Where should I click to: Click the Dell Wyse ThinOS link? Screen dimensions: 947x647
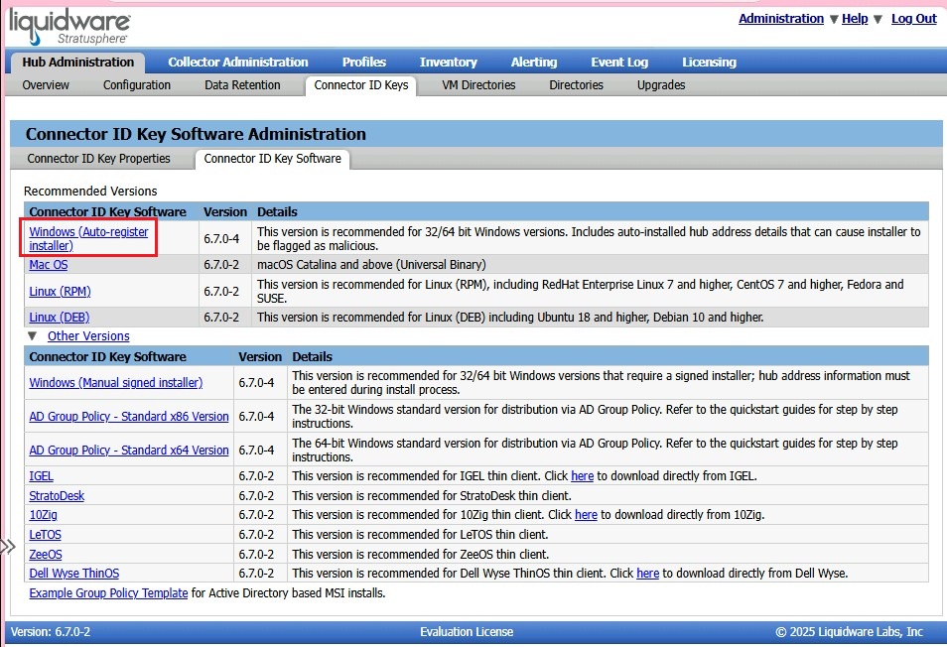pos(74,574)
